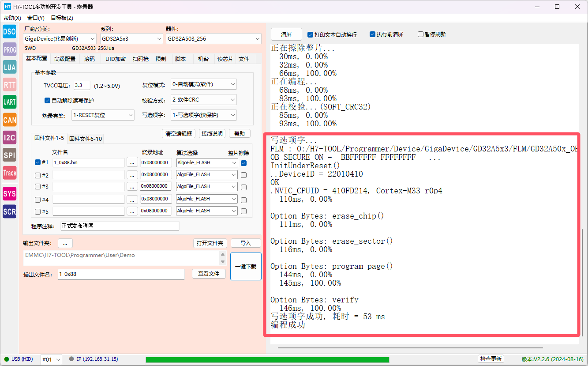Open the I2C tool icon
588x366 pixels.
tap(10, 137)
